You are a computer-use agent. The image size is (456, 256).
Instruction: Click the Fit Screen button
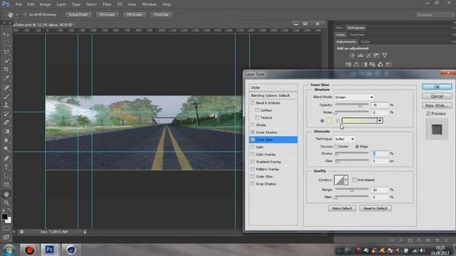click(x=107, y=14)
